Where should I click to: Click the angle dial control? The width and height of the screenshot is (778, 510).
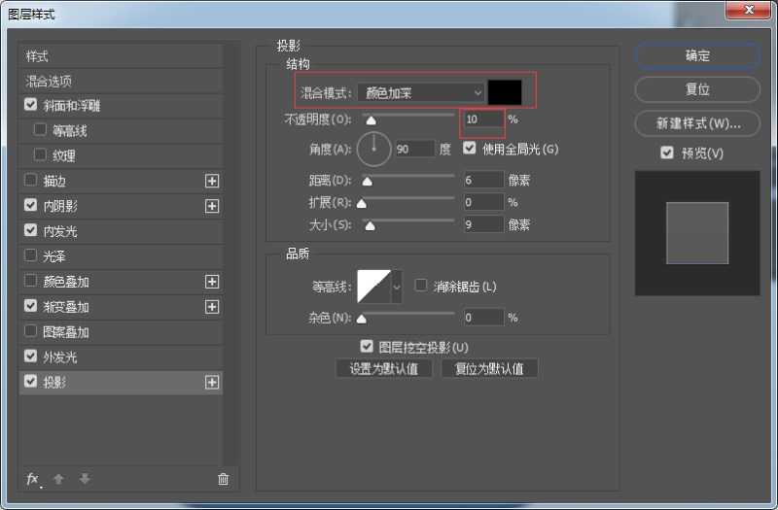[374, 149]
